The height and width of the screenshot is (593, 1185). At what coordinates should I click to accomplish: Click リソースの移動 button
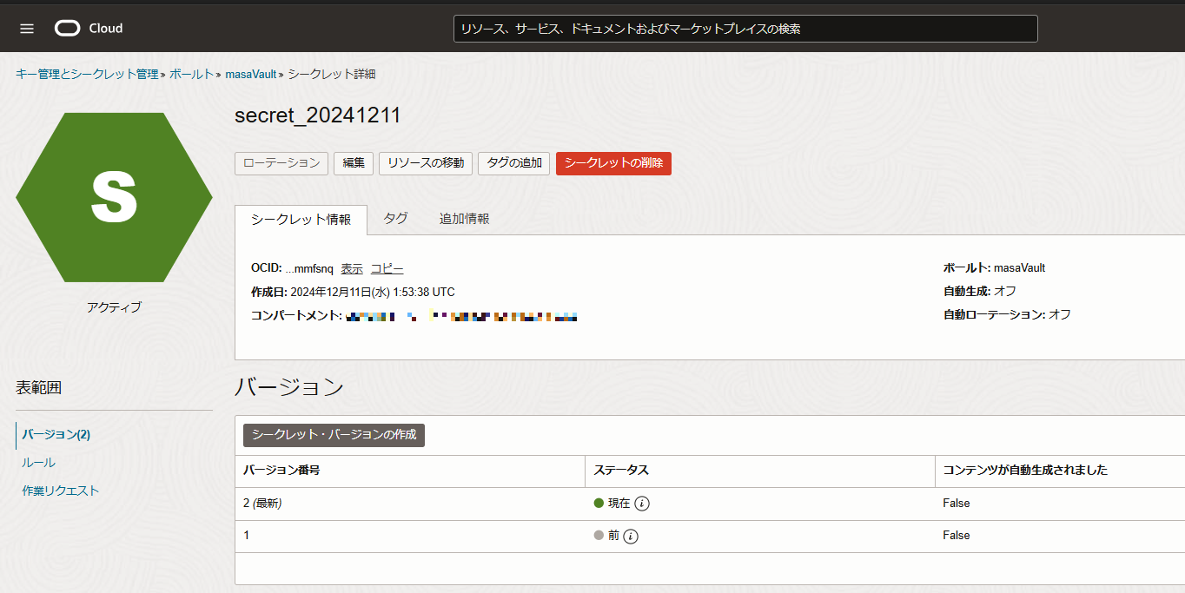click(x=426, y=163)
